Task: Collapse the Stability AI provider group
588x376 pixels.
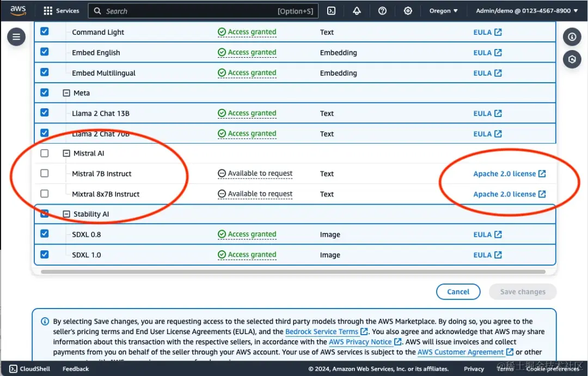Action: click(66, 214)
